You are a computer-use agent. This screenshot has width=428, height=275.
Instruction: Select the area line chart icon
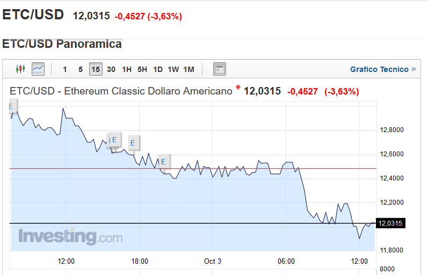click(x=38, y=69)
